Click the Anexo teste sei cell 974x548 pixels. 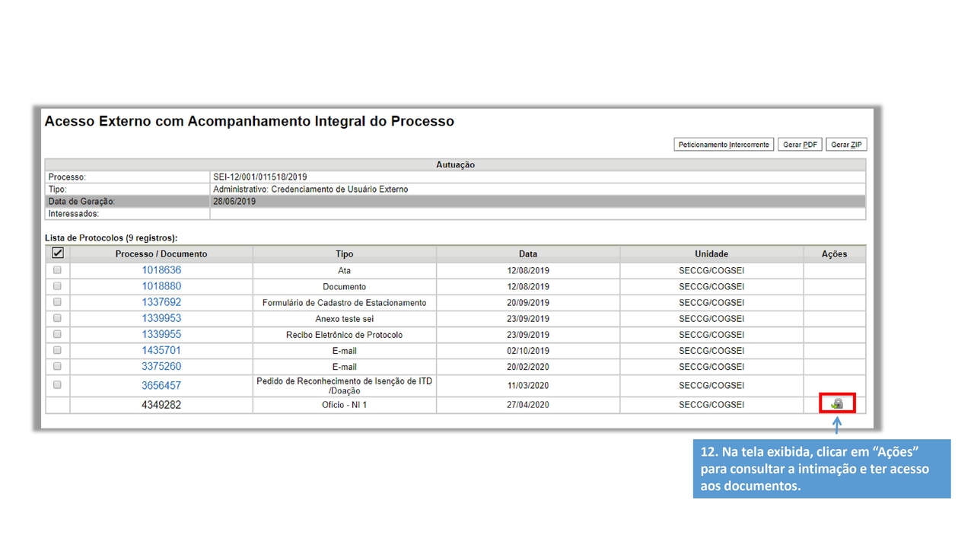pos(345,319)
